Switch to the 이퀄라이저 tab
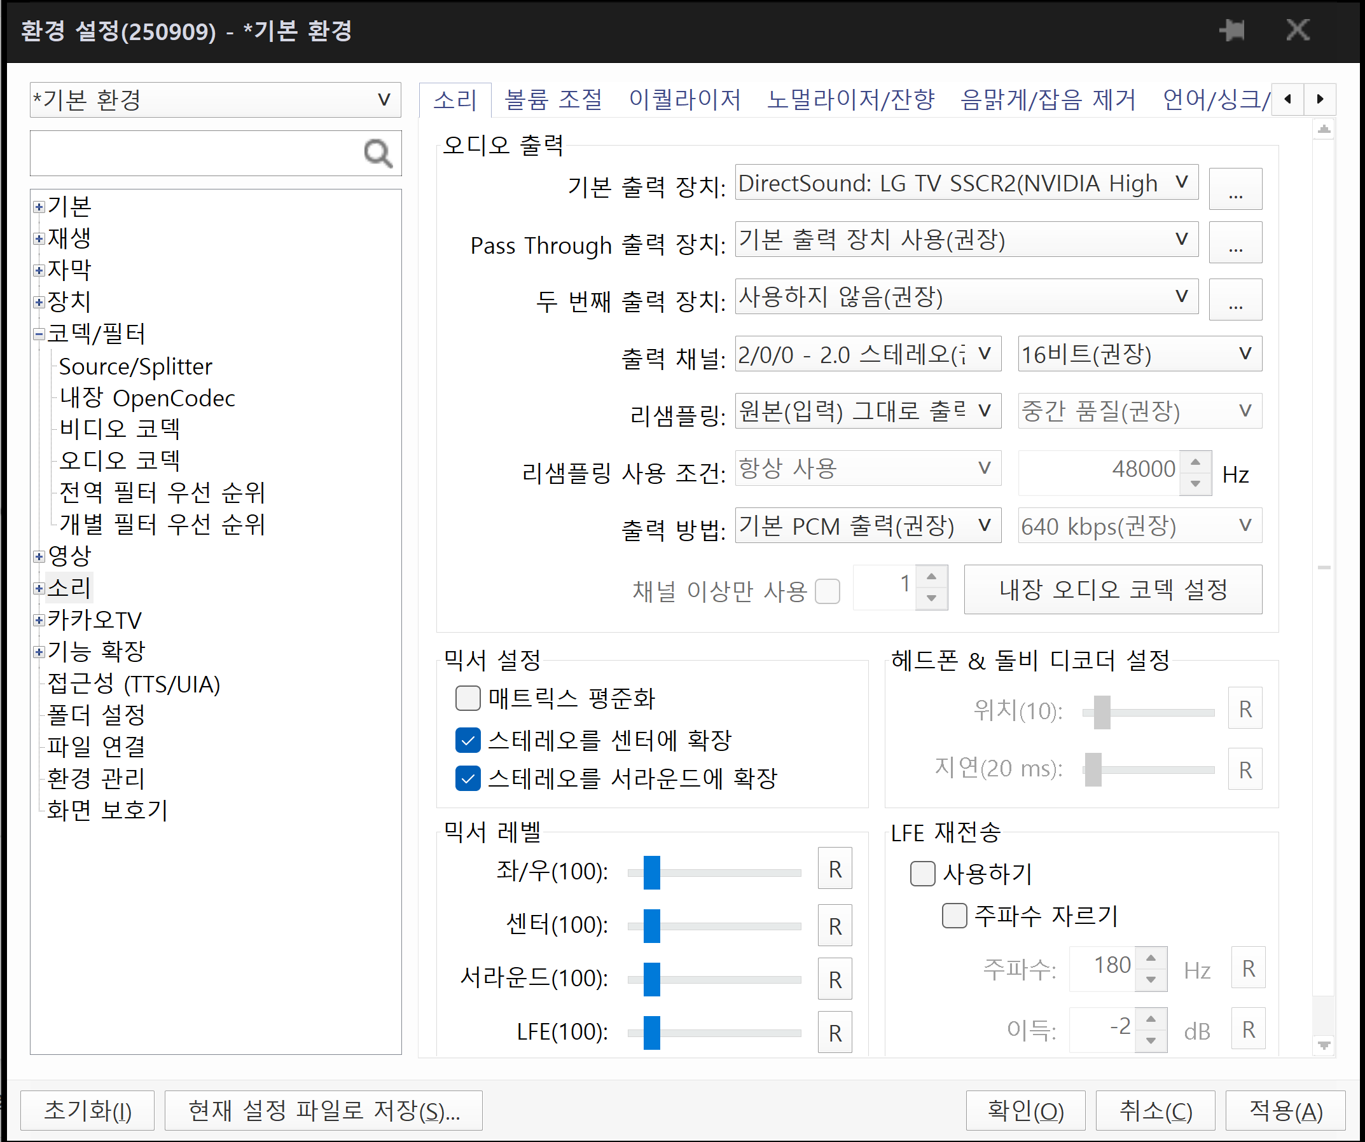1365x1142 pixels. [684, 99]
